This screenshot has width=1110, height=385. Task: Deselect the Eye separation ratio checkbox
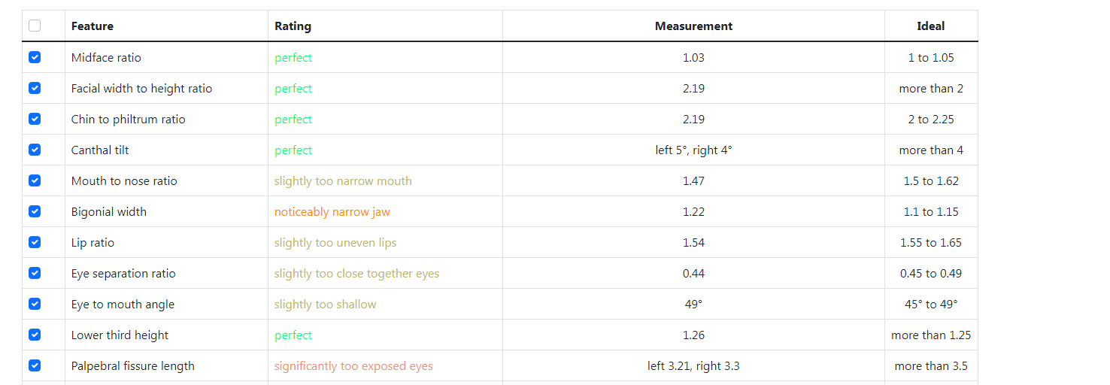tap(35, 273)
